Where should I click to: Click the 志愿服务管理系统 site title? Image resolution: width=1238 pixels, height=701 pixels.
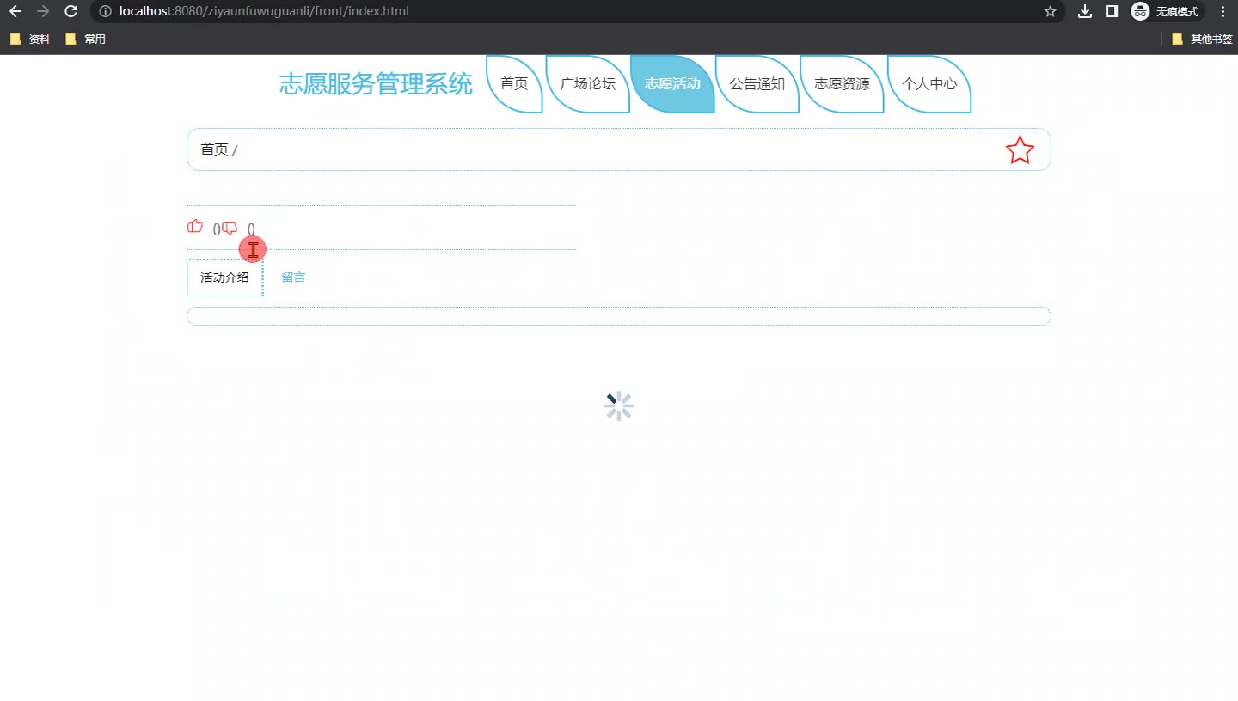tap(376, 84)
